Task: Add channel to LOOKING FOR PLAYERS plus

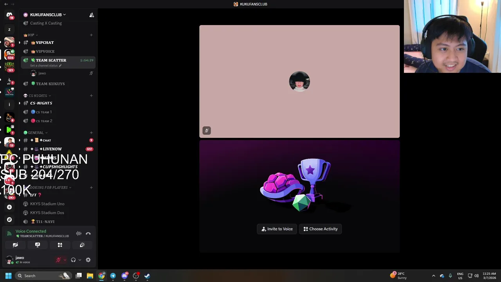Action: coord(91,188)
